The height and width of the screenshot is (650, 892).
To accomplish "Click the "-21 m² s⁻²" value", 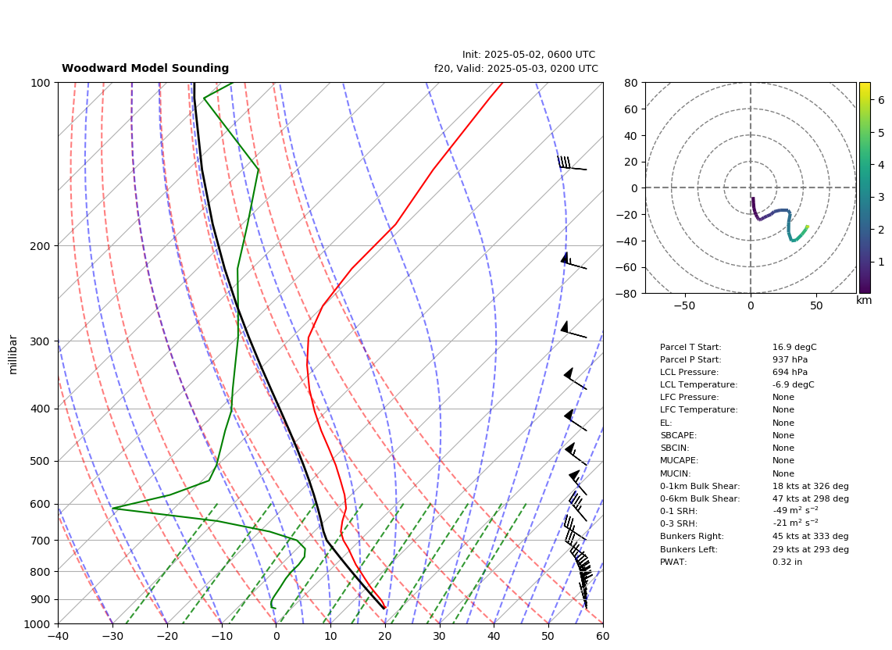I will click(795, 523).
